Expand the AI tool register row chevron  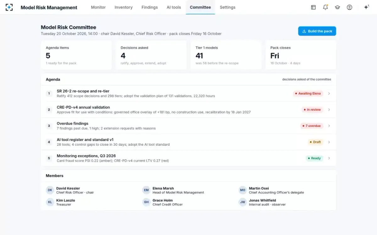pyautogui.click(x=329, y=142)
